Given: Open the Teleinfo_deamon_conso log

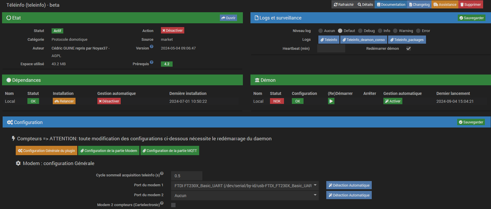Looking at the screenshot, I should pos(364,40).
